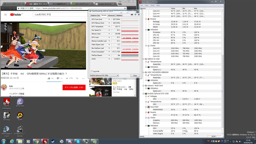Select the FANPWMIN0 row in HWMonitor
The width and height of the screenshot is (256, 144).
coord(180,109)
